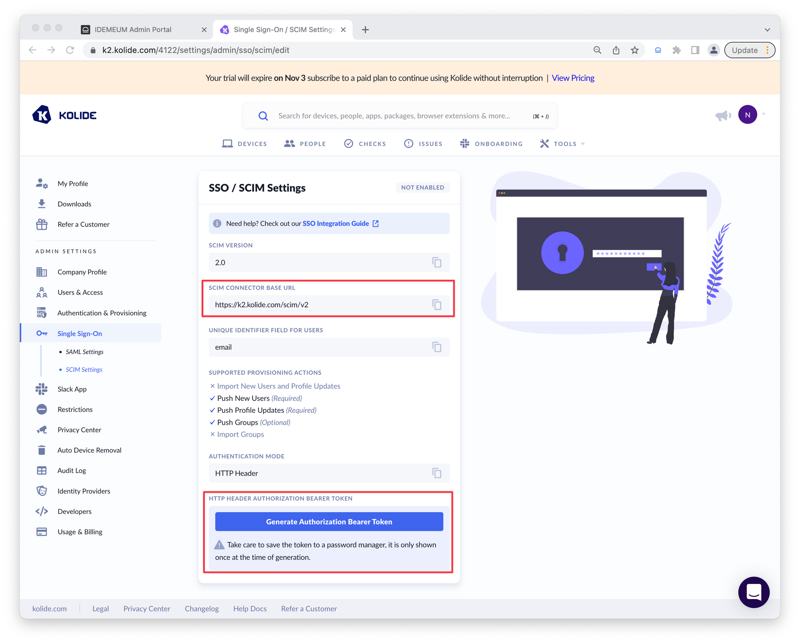Switch to IDEMEUM Admin Portal tab

(x=144, y=30)
